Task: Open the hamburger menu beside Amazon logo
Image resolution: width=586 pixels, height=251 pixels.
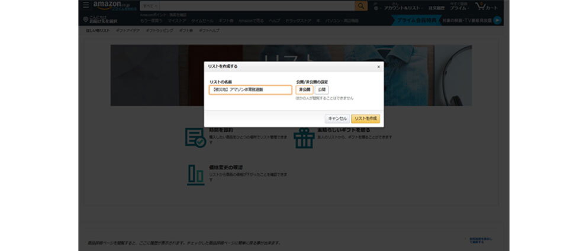Action: (x=86, y=5)
